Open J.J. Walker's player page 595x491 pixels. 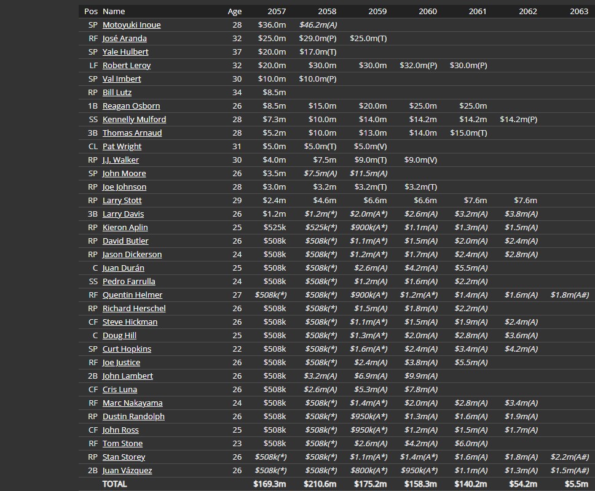click(120, 160)
